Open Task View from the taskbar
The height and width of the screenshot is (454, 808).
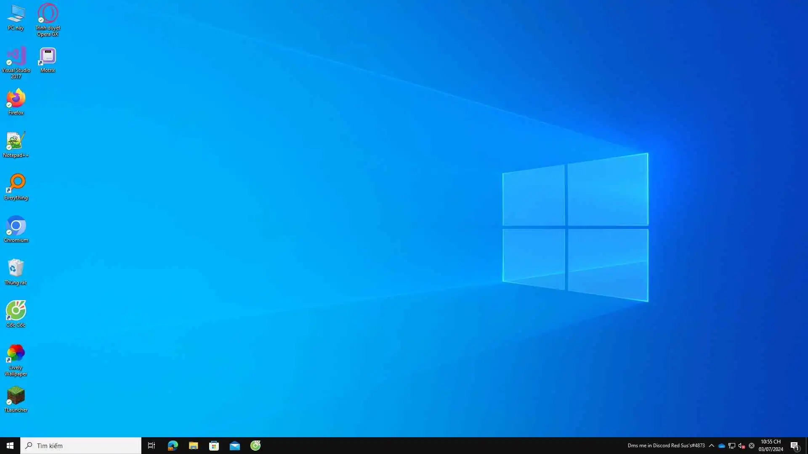pos(151,446)
